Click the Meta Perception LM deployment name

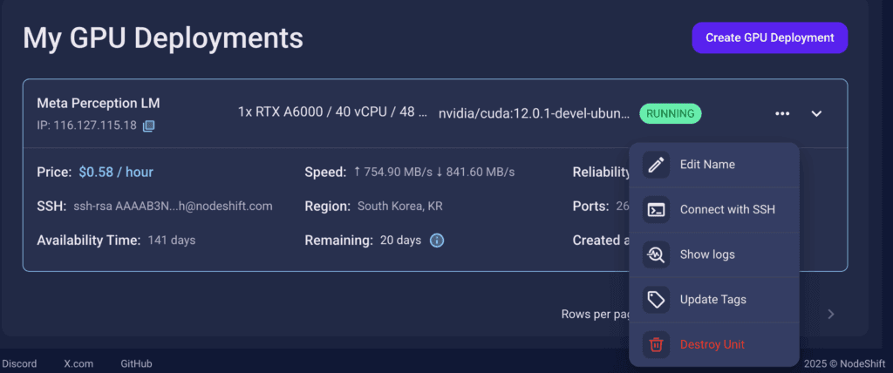click(x=99, y=103)
